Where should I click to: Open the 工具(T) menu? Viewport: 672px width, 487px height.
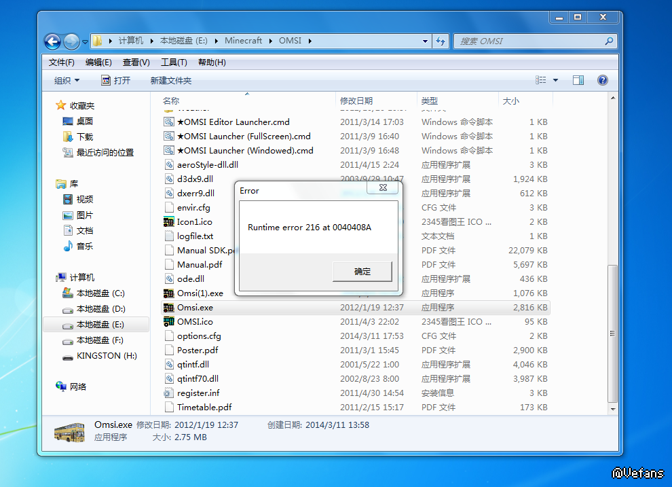174,62
